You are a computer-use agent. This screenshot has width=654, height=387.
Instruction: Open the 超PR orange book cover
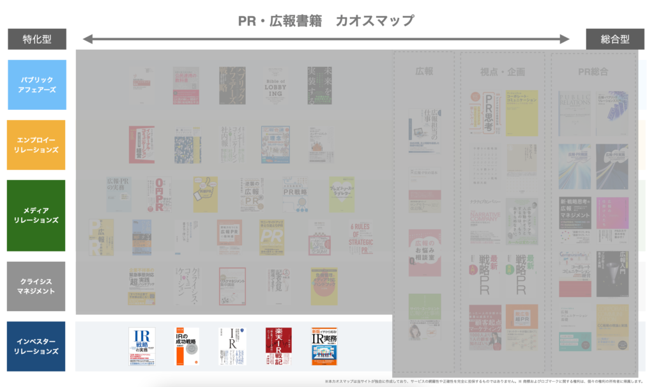tap(522, 328)
